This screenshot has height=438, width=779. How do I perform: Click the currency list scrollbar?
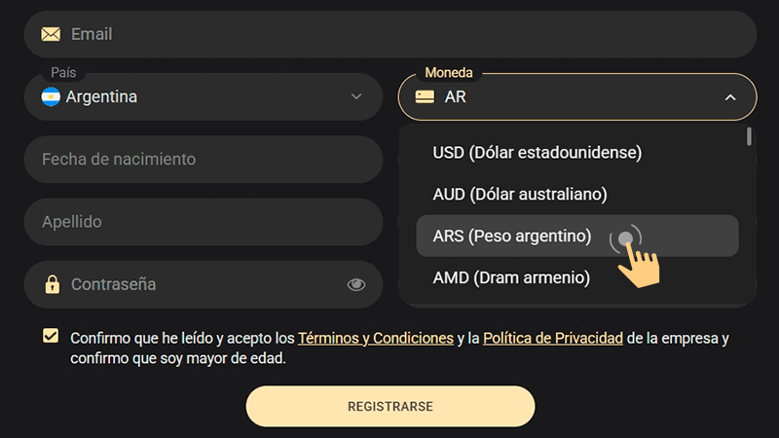(749, 137)
